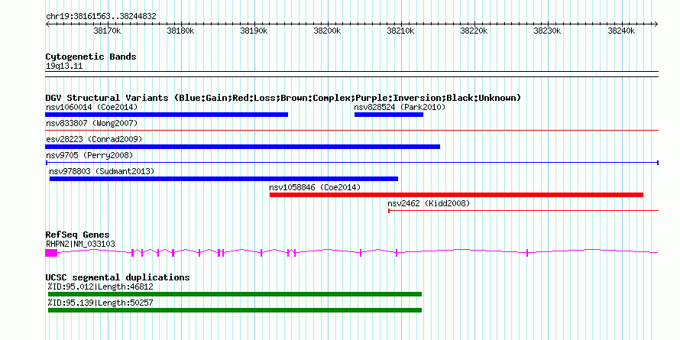Open the nsv828524 (Park2010) label
The height and width of the screenshot is (340, 680).
[400, 107]
